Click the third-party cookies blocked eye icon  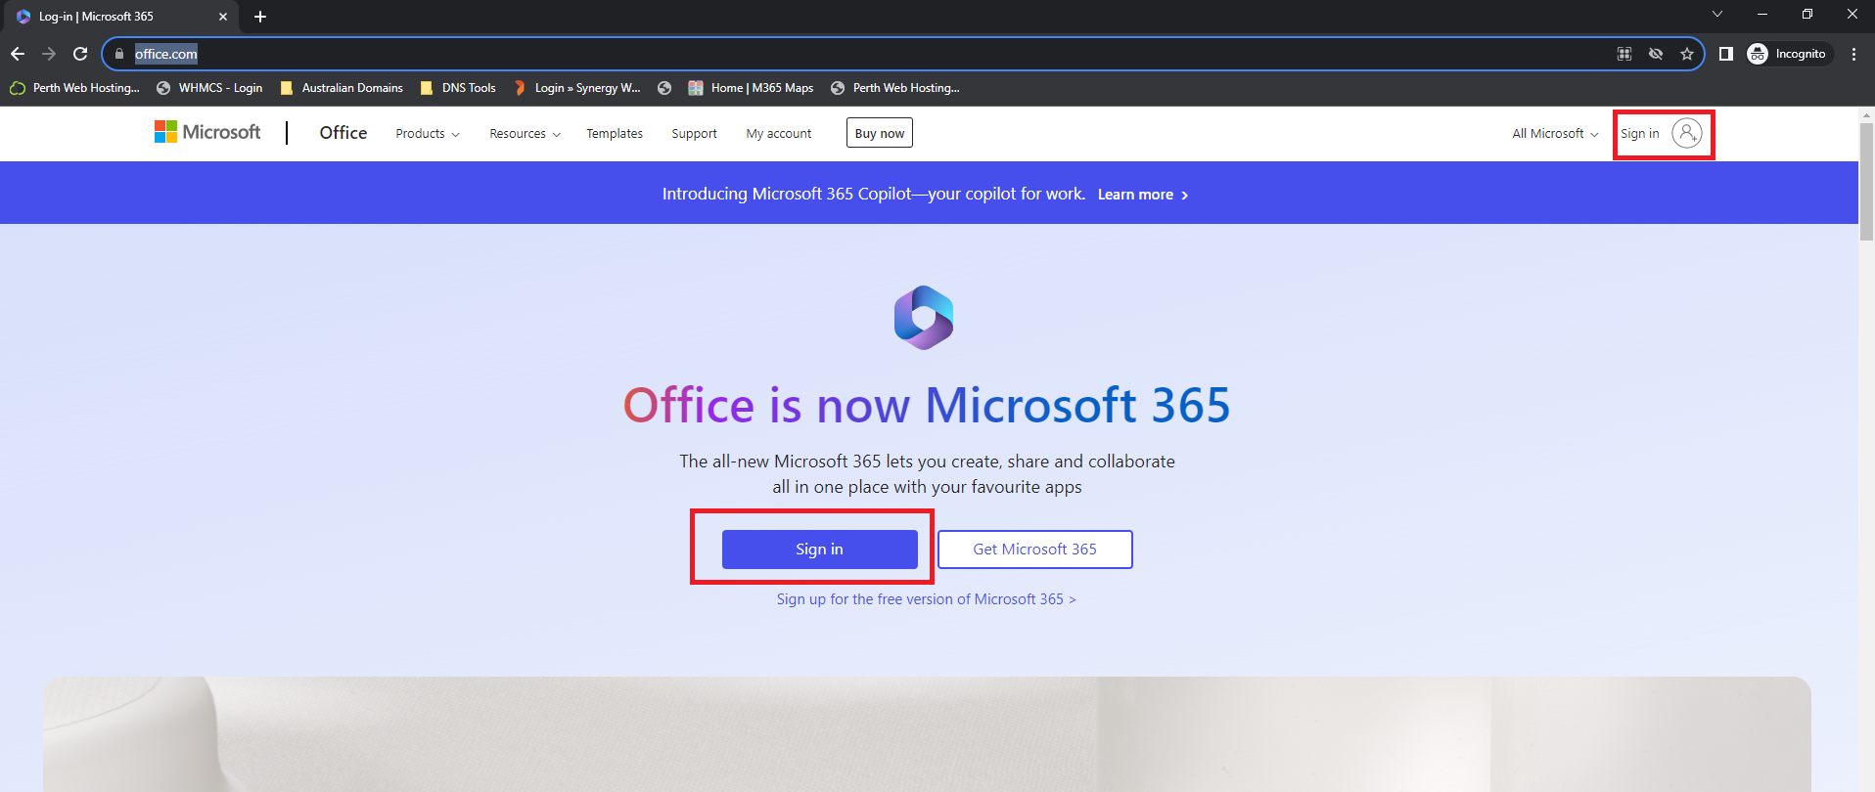coord(1656,54)
